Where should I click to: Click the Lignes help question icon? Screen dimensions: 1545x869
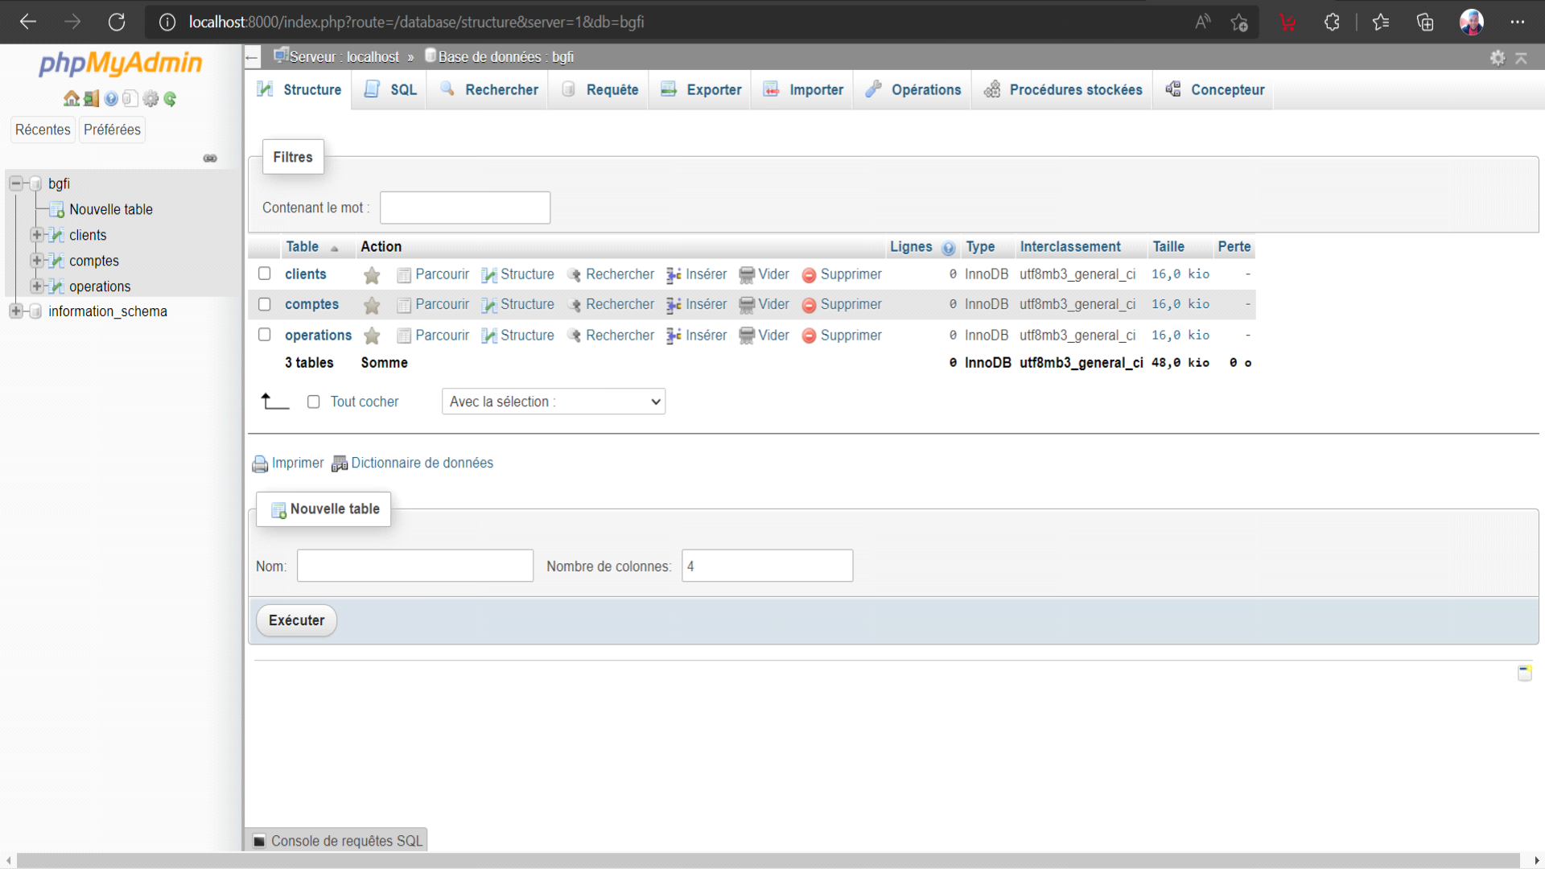(949, 248)
